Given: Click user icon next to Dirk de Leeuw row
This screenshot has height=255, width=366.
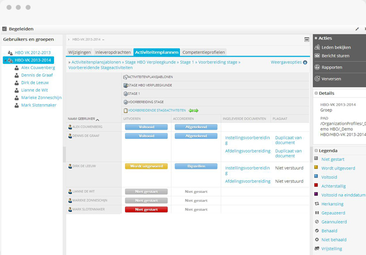Looking at the screenshot, I should tap(70, 166).
